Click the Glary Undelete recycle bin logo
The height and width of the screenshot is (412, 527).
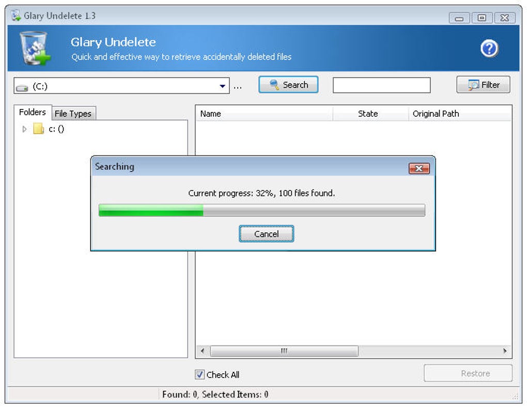(x=35, y=48)
